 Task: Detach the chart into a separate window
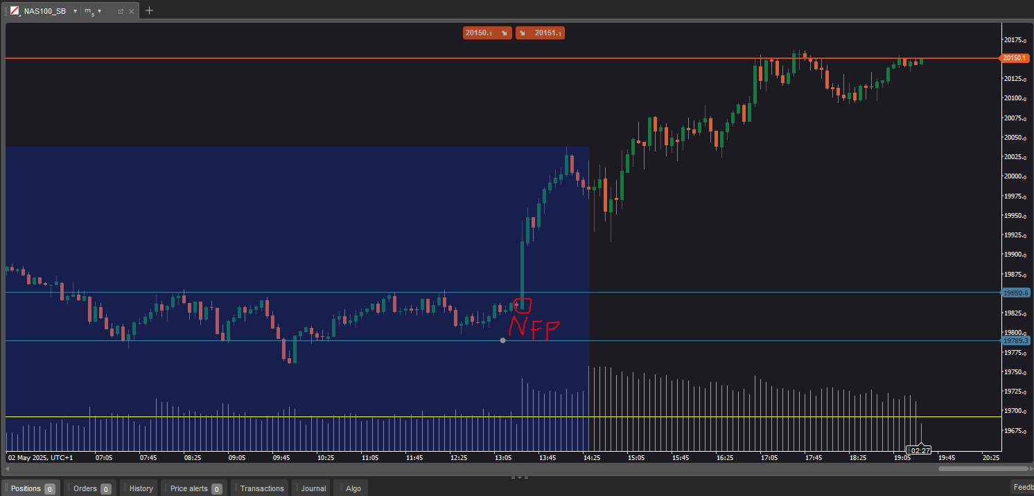pyautogui.click(x=121, y=11)
